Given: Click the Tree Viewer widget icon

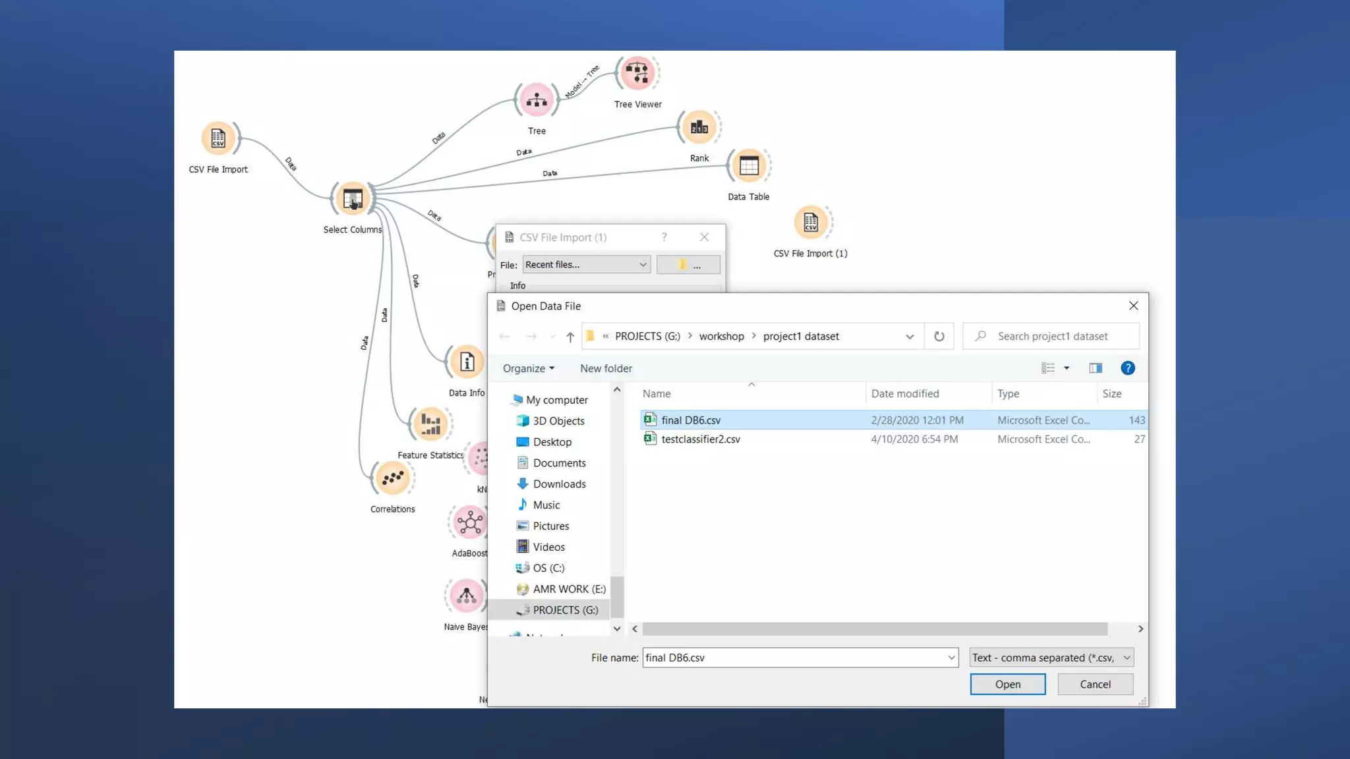Looking at the screenshot, I should [x=637, y=74].
